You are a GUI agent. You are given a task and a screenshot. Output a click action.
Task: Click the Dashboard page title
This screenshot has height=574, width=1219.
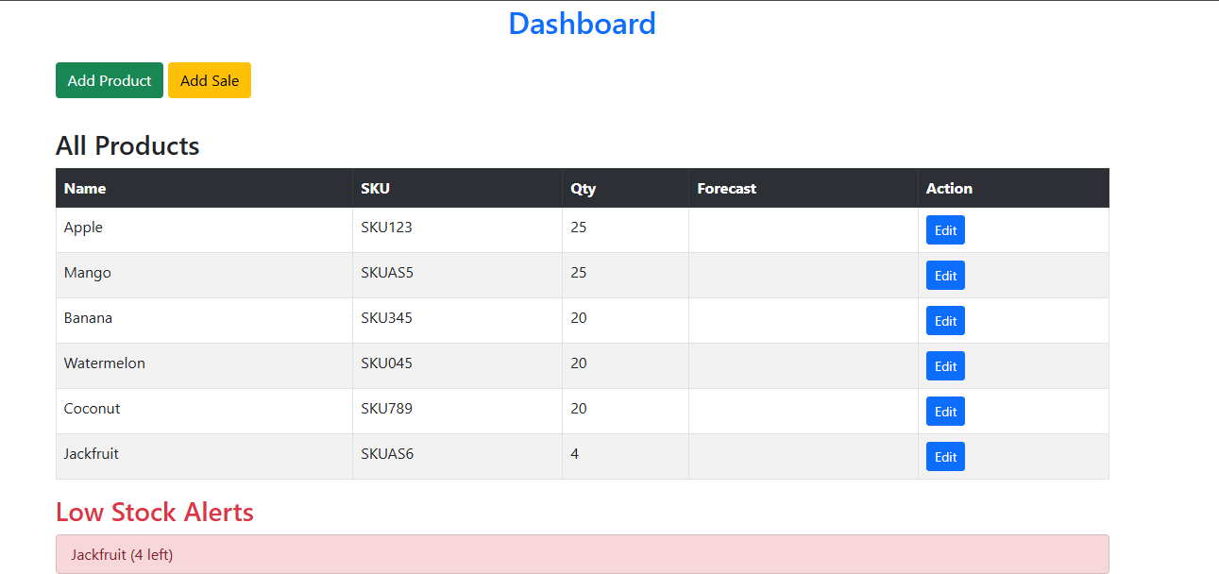[x=582, y=24]
